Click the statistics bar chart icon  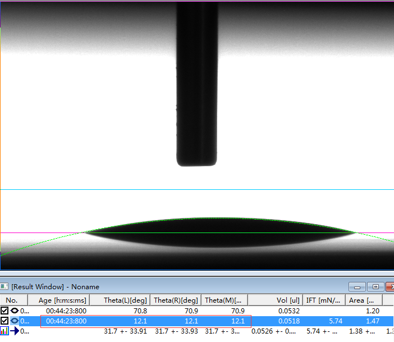coord(4,331)
